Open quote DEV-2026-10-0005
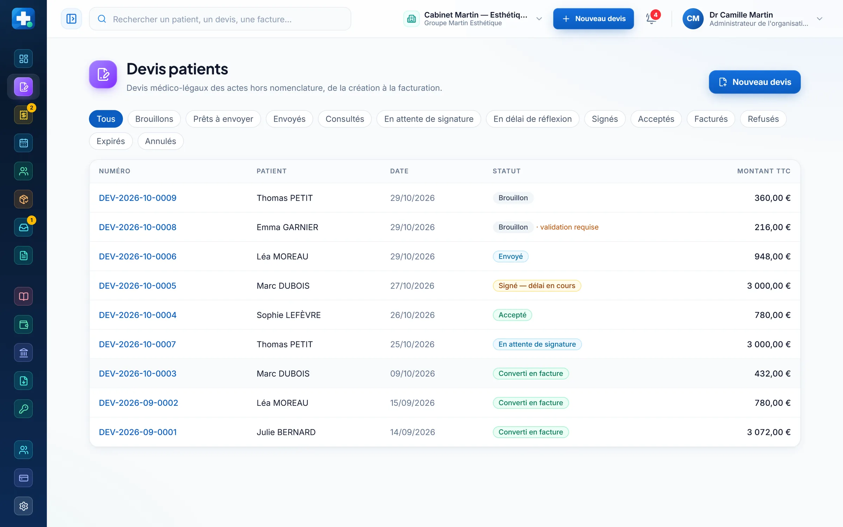 click(137, 286)
